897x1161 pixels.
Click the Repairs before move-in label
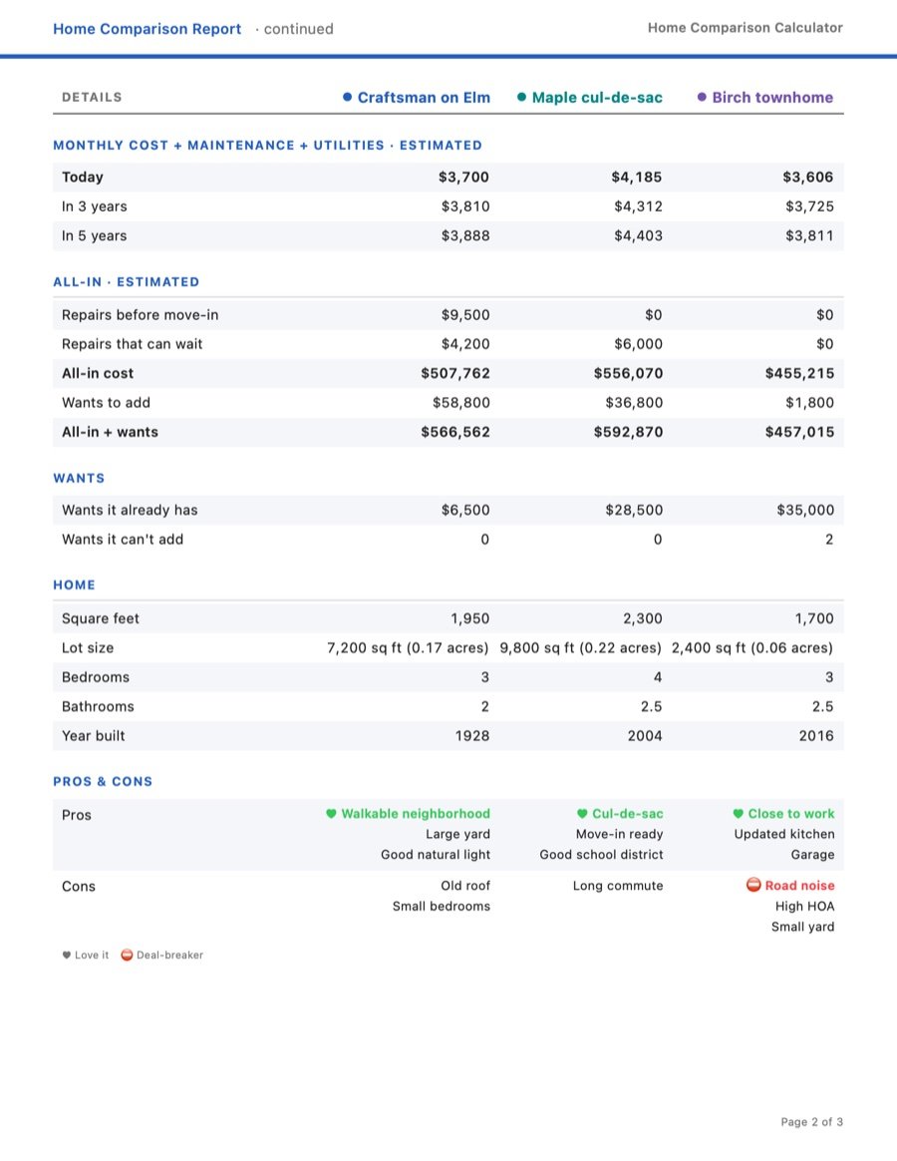[x=140, y=314]
